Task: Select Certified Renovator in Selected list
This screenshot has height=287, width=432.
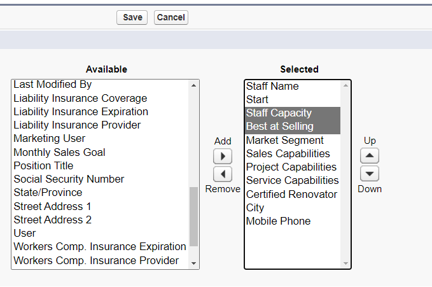Action: pyautogui.click(x=291, y=194)
